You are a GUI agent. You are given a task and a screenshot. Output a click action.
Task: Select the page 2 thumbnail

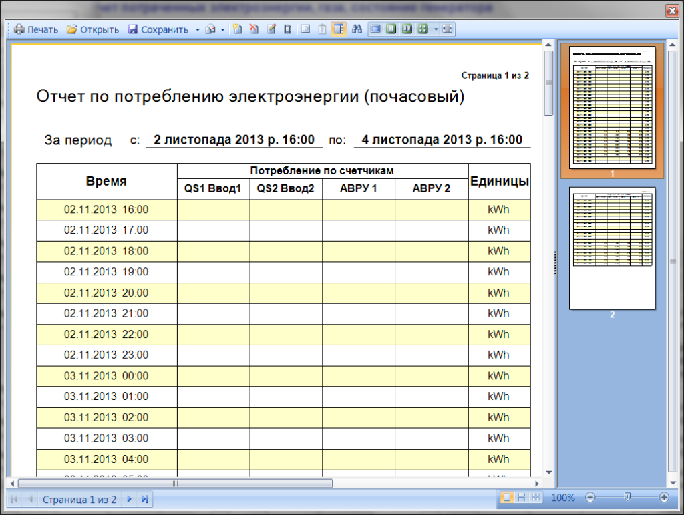coord(612,248)
